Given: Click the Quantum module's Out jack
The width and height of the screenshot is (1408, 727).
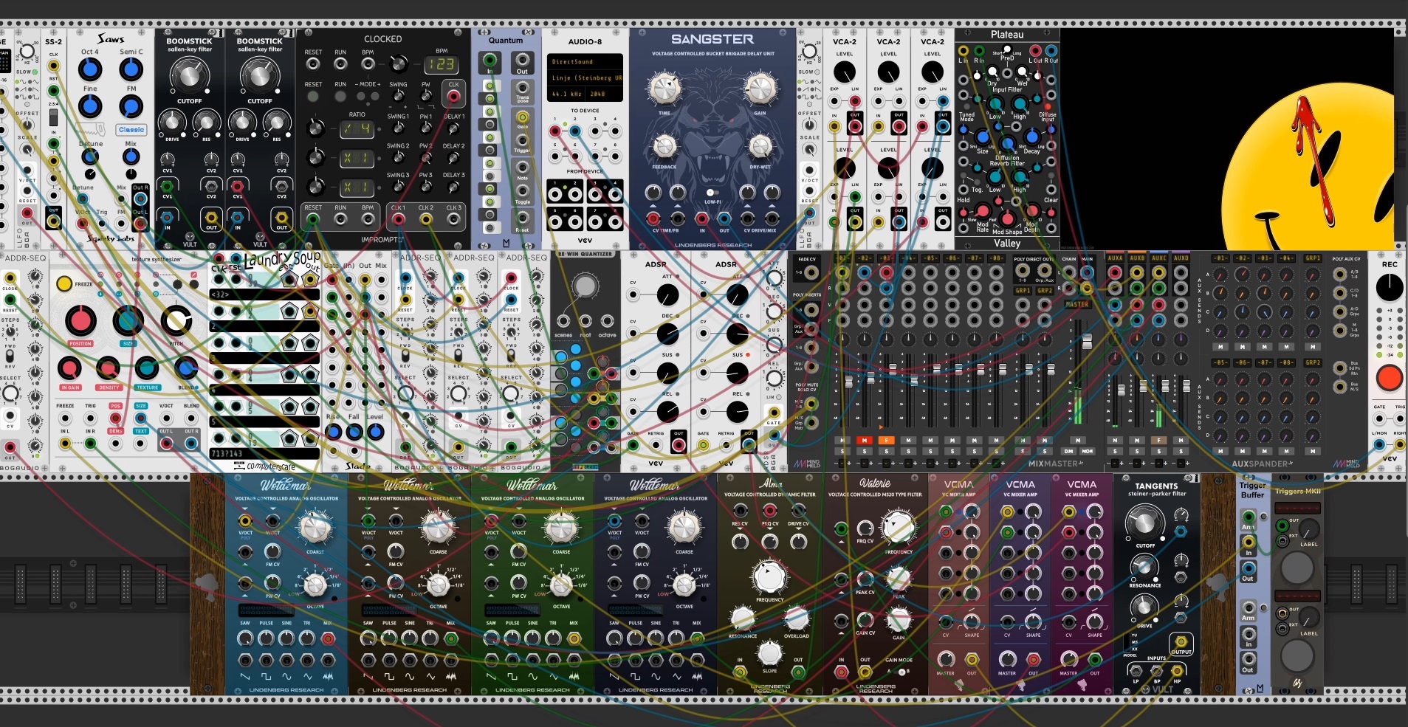Looking at the screenshot, I should coord(522,61).
